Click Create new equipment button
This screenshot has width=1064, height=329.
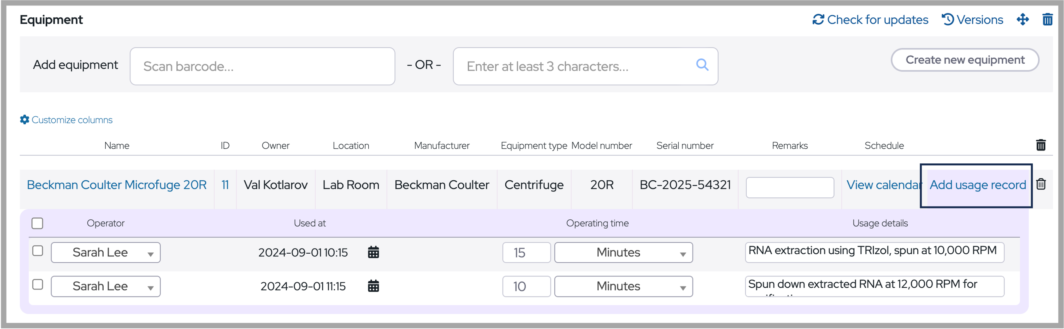965,60
